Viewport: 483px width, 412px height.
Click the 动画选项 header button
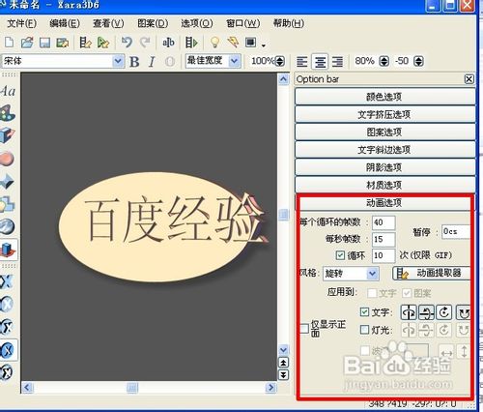384,203
